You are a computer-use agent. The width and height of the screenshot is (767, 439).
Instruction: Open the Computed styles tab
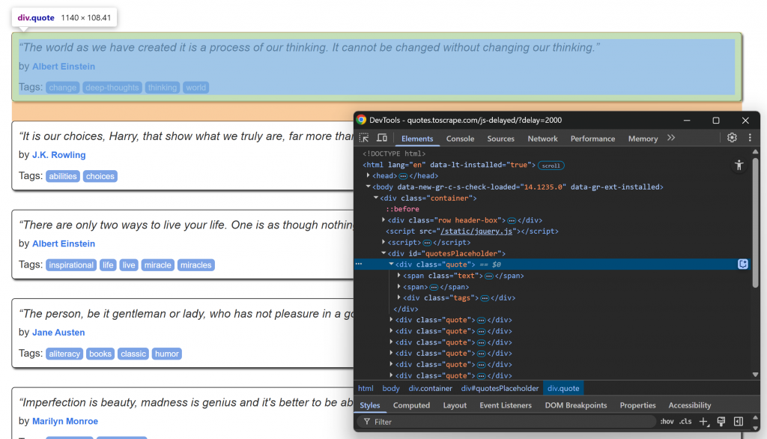[411, 405]
